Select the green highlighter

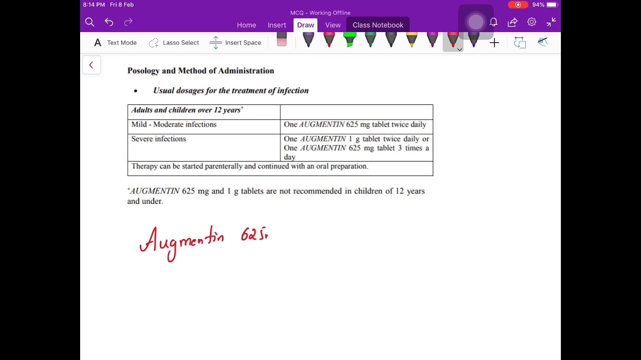[x=350, y=40]
